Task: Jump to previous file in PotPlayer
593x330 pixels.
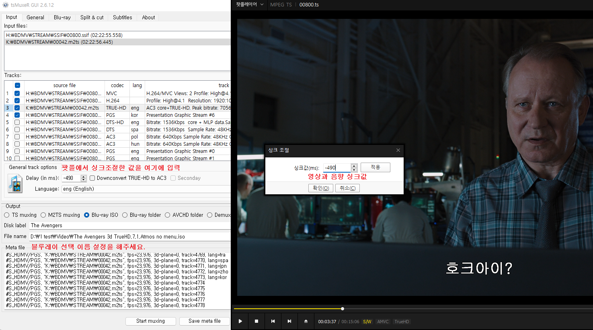Action: tap(273, 321)
